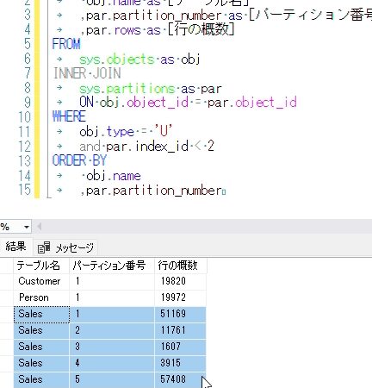
Task: Click partition number 1 in Customer row
Action: pyautogui.click(x=112, y=281)
